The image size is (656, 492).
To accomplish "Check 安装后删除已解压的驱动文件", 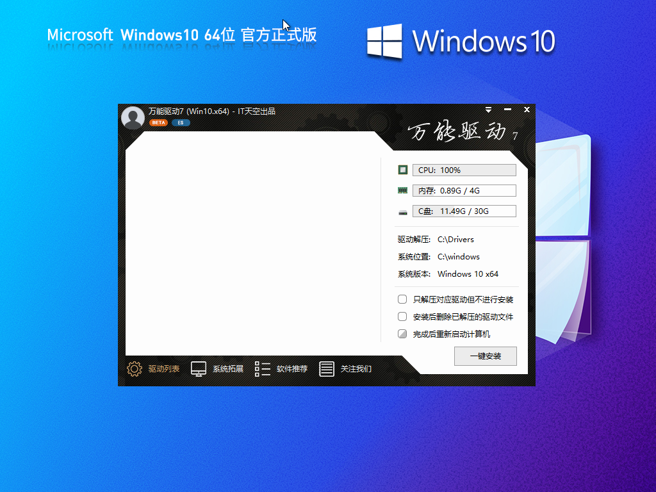I will pyautogui.click(x=402, y=316).
